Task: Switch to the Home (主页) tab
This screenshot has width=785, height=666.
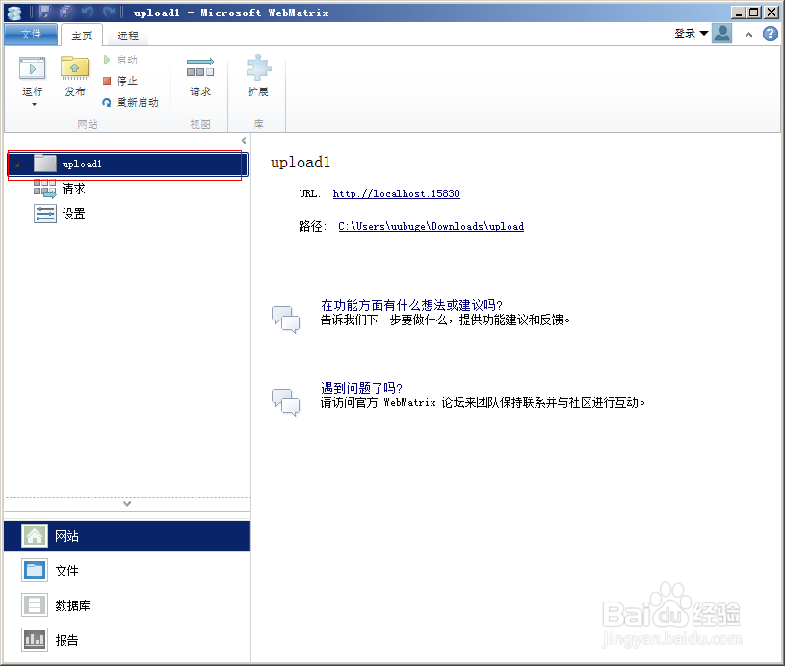Action: click(82, 36)
